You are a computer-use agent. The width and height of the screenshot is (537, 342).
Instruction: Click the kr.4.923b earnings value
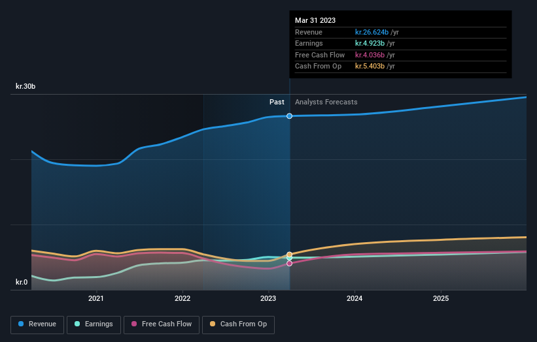tap(370, 43)
